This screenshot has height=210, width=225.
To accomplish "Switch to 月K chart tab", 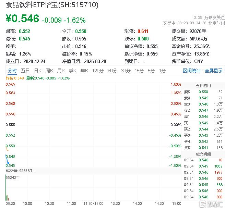I will pyautogui.click(x=61, y=71).
